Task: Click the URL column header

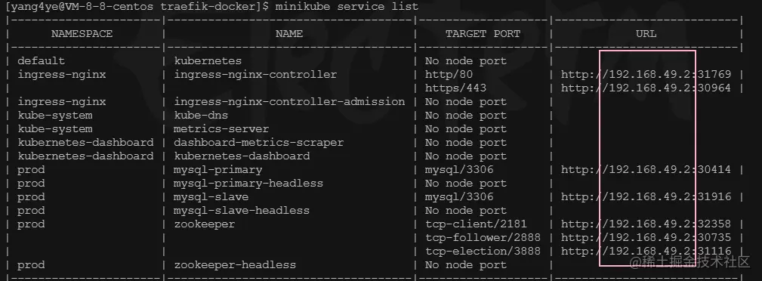Action: (x=646, y=33)
